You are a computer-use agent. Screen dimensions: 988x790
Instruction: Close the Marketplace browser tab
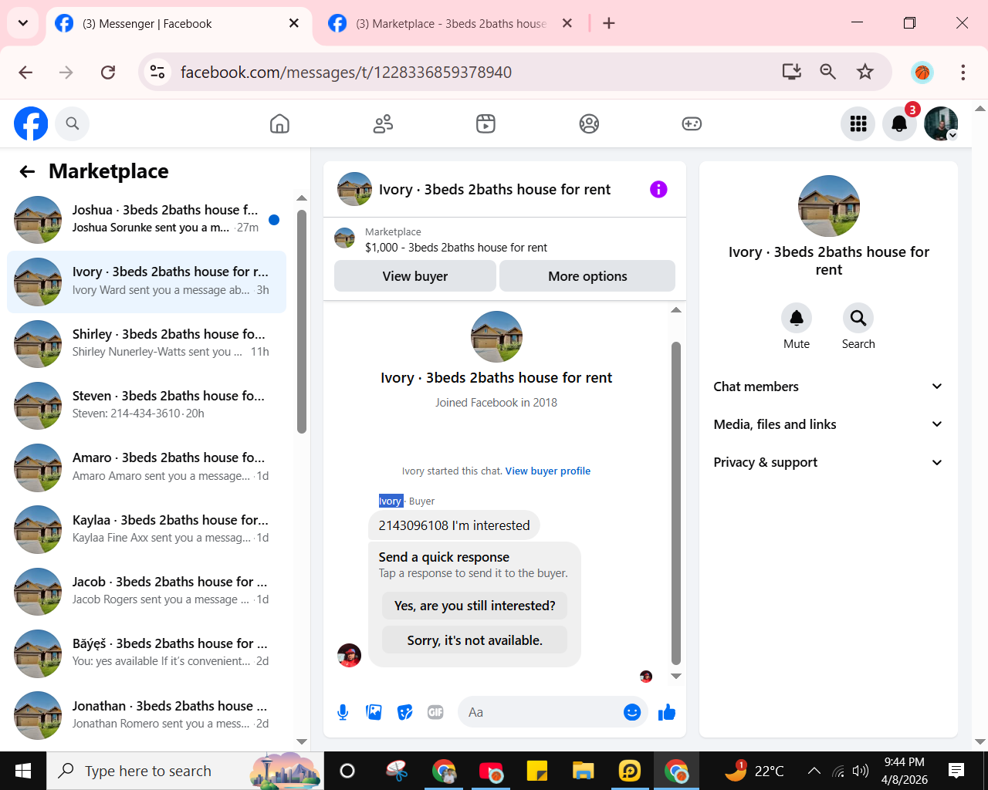[567, 24]
